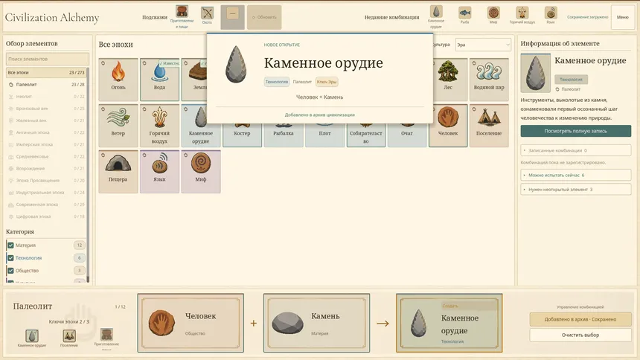Toggle the pin circle on Поселение card
Viewport: 640px width, 360px height.
[x=474, y=109]
